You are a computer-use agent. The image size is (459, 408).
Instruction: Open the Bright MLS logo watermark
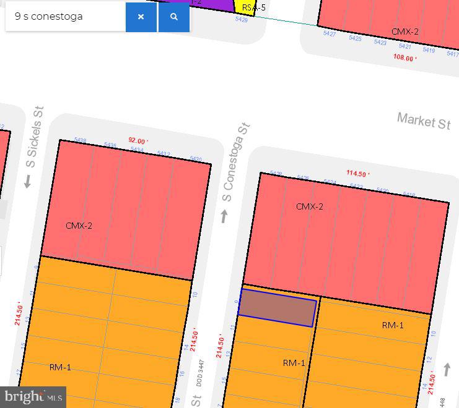(x=33, y=396)
